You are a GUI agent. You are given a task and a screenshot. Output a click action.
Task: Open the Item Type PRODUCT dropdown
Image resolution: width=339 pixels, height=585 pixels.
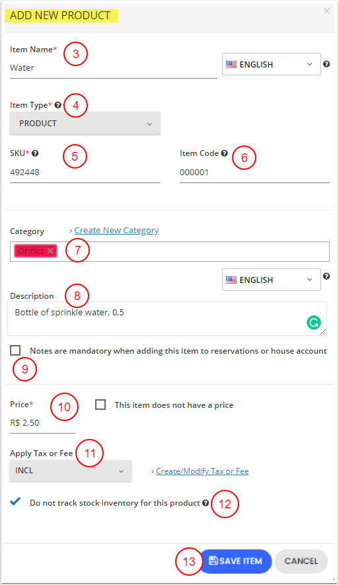(x=85, y=124)
